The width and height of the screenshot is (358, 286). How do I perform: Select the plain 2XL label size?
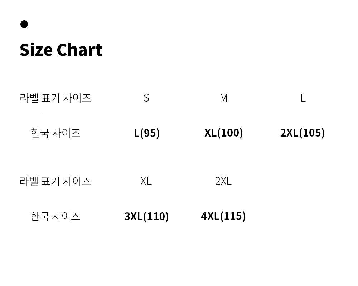(223, 181)
